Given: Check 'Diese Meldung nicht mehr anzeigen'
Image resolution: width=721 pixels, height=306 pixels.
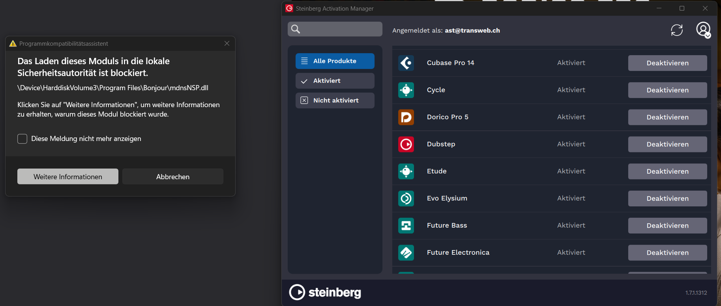Looking at the screenshot, I should point(22,139).
